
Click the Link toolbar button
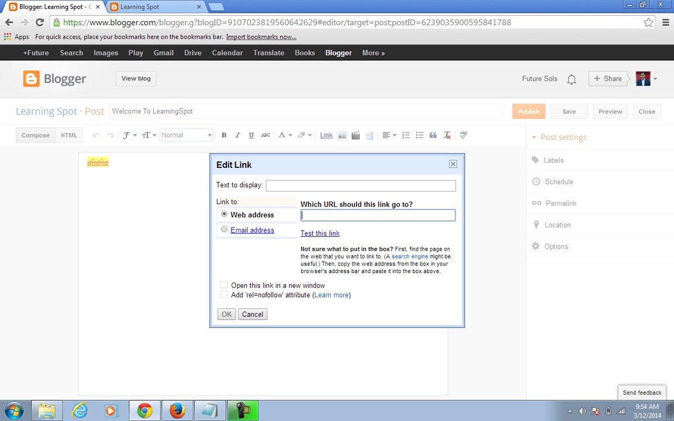pyautogui.click(x=326, y=135)
